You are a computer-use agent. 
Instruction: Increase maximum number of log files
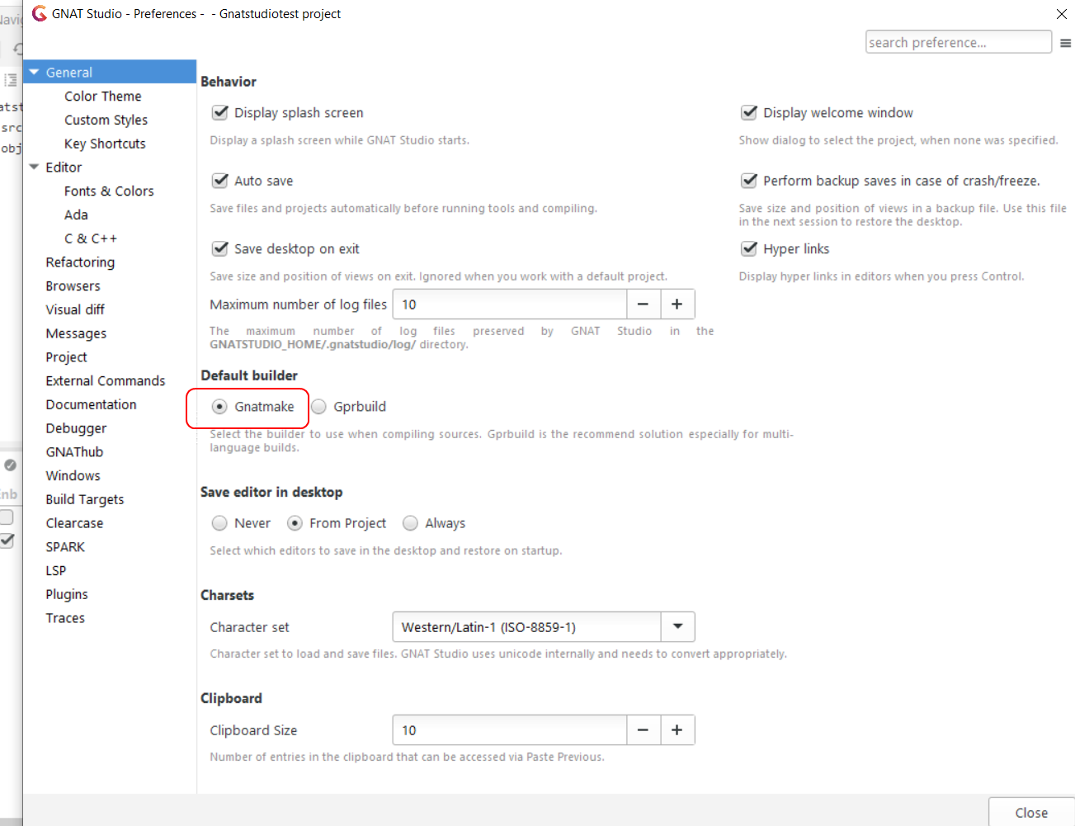pyautogui.click(x=677, y=304)
